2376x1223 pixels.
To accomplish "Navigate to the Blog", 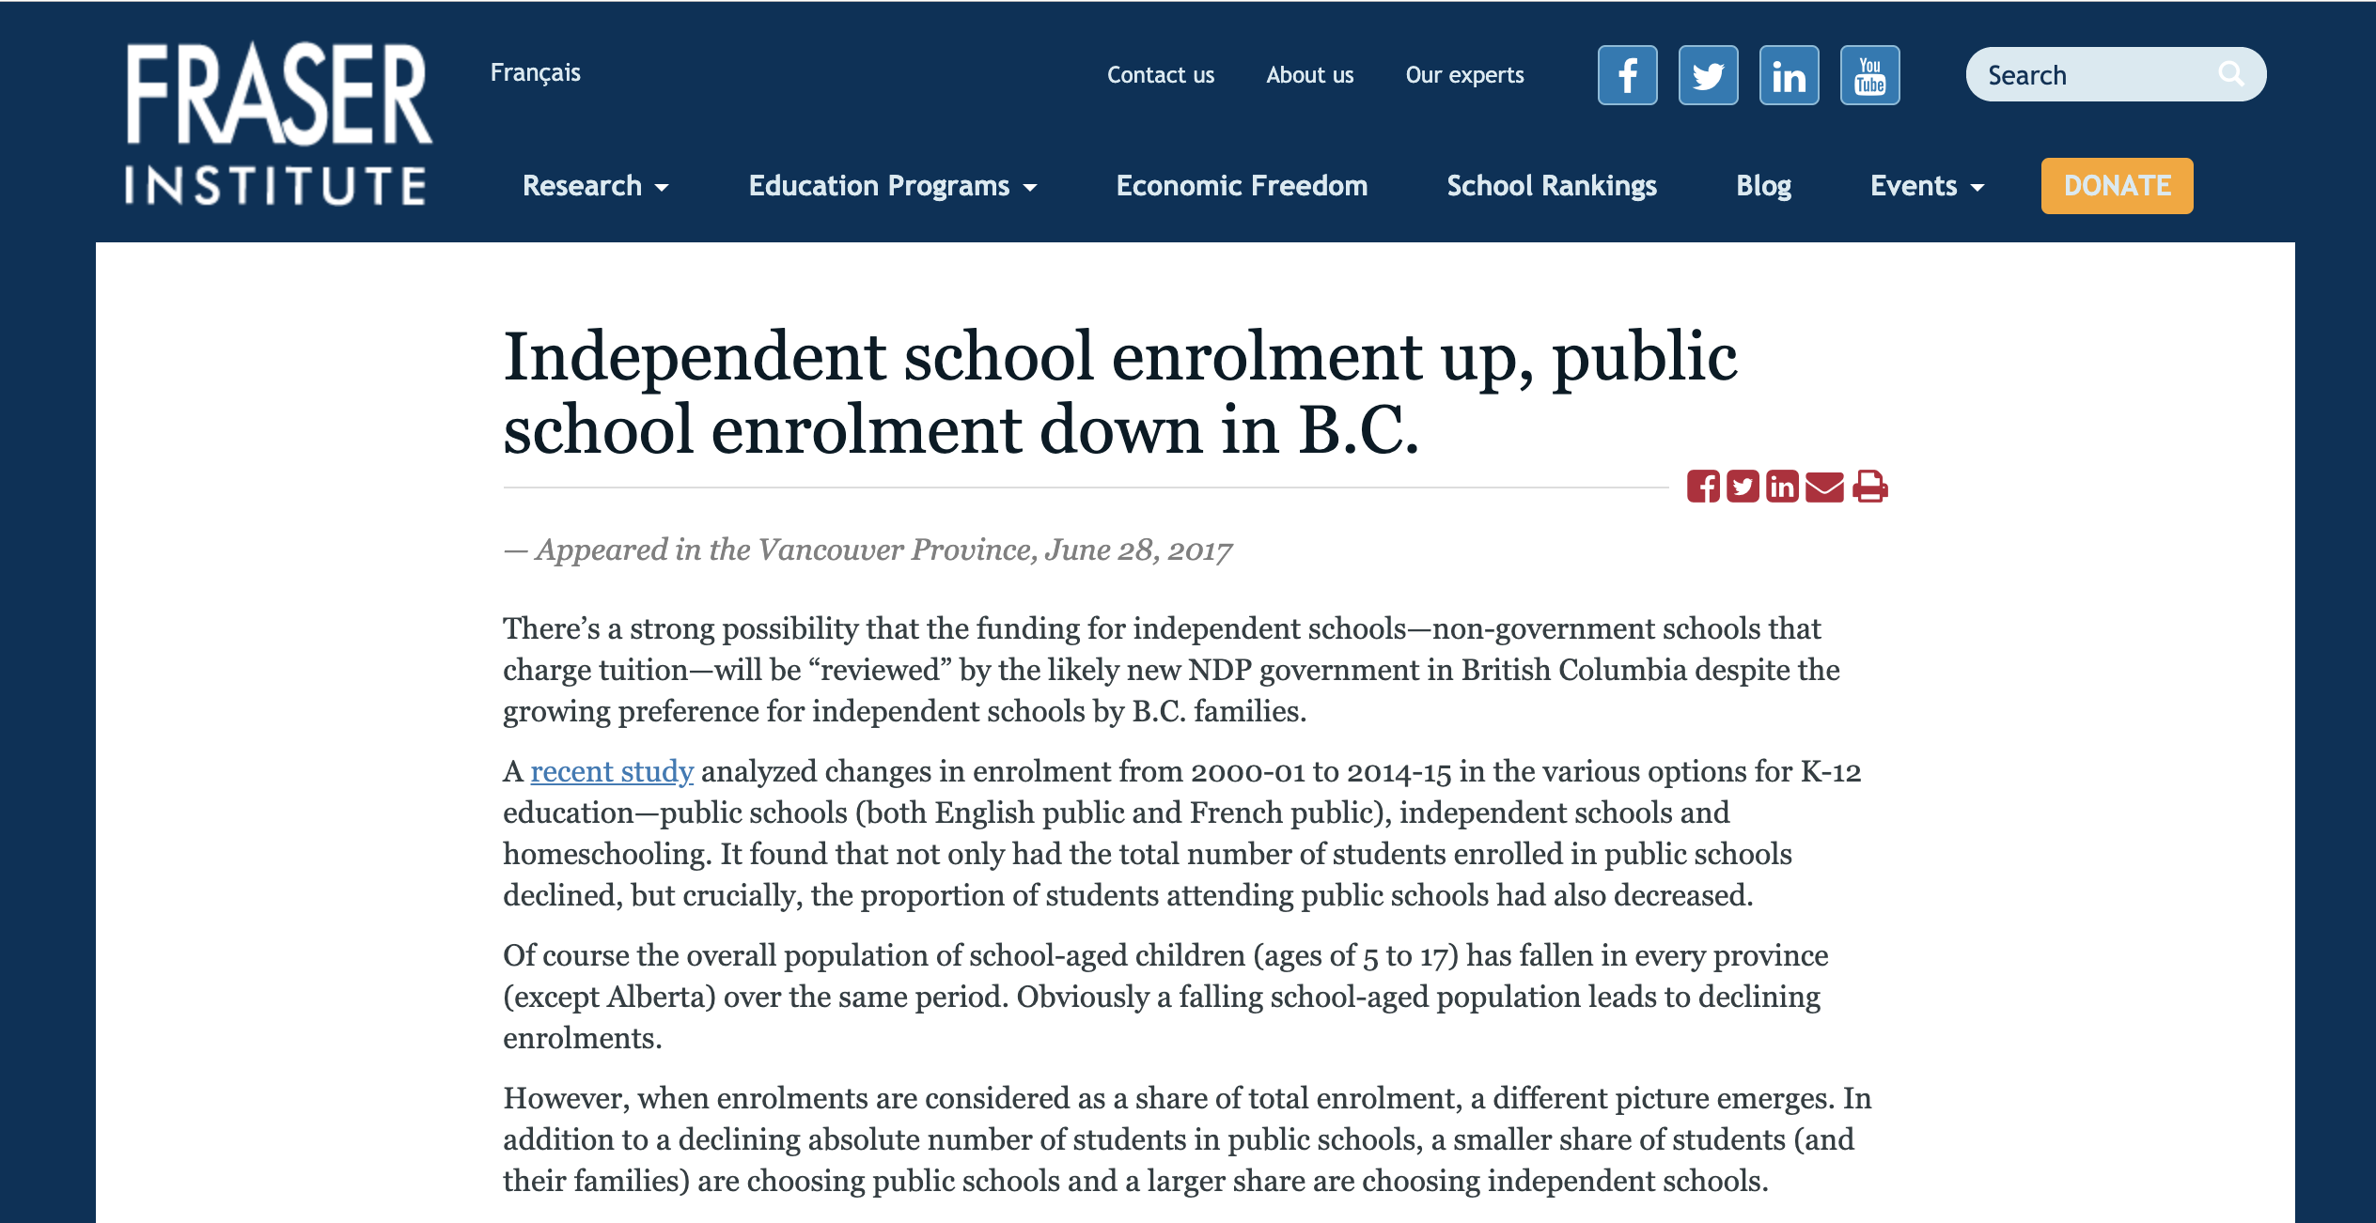I will (x=1763, y=186).
